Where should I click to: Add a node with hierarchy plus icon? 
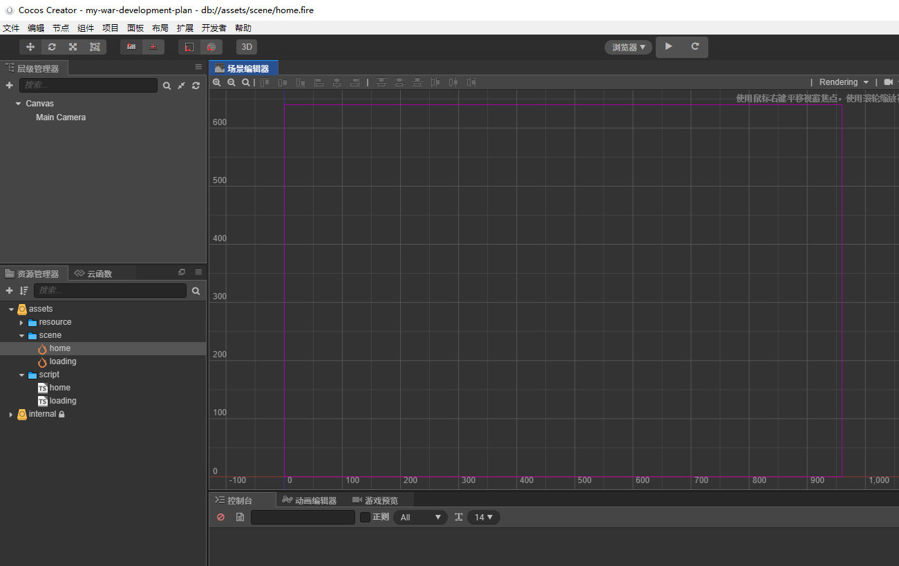coord(10,85)
